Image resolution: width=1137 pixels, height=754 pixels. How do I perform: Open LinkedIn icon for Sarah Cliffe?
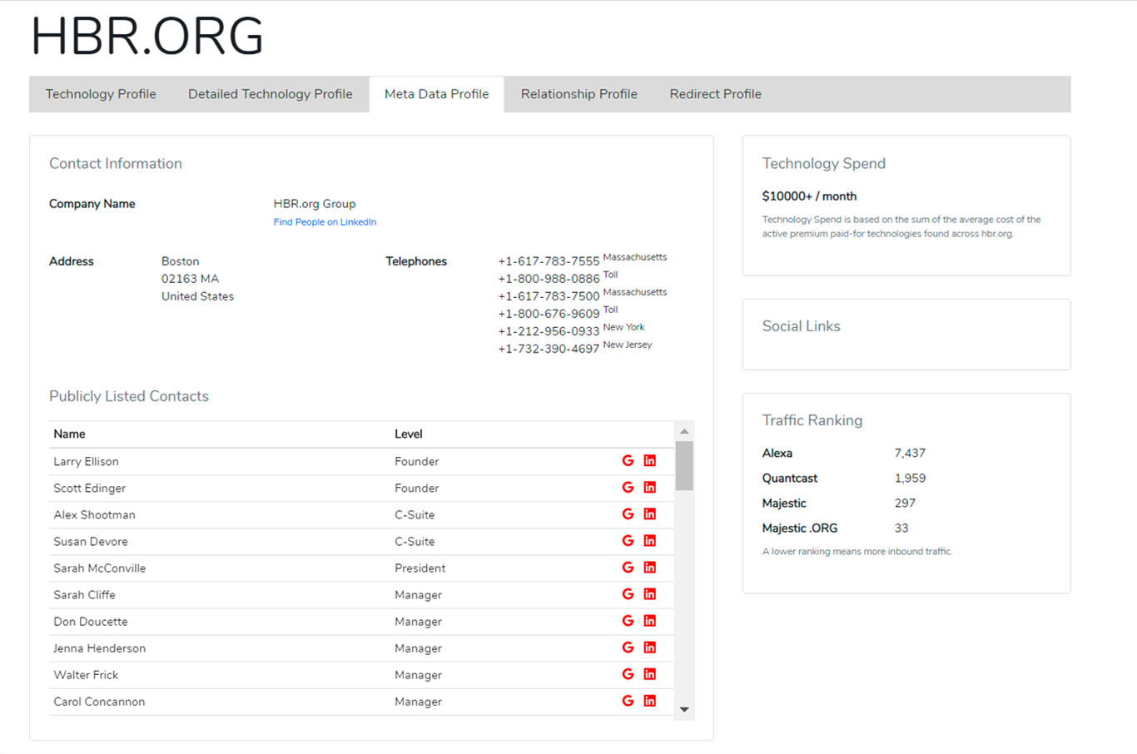tap(650, 594)
